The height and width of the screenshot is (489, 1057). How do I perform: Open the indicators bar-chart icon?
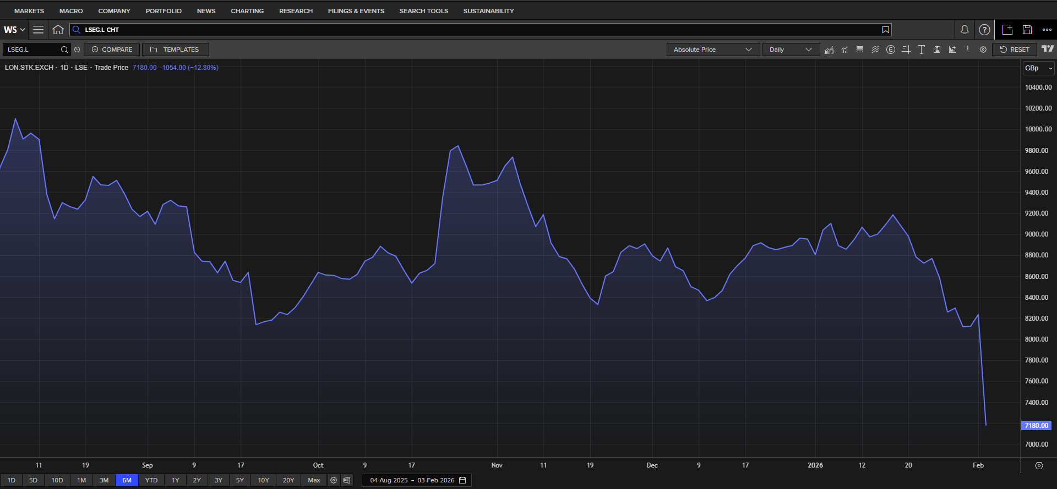tap(844, 50)
